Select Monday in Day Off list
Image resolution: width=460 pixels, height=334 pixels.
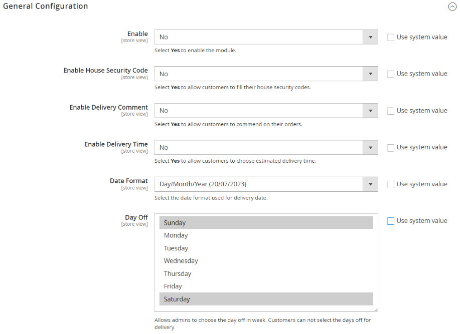tap(266, 235)
